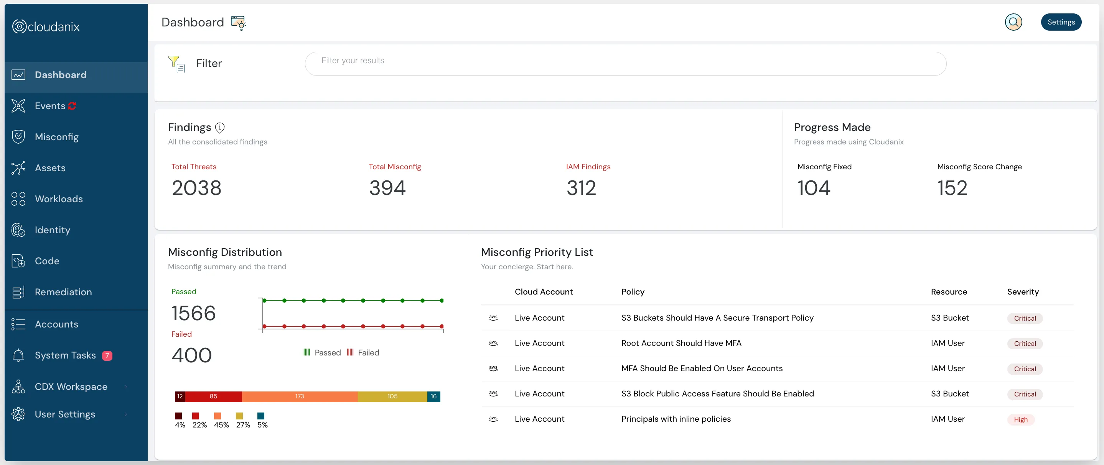The image size is (1104, 465).
Task: Click the Settings button
Action: point(1061,22)
